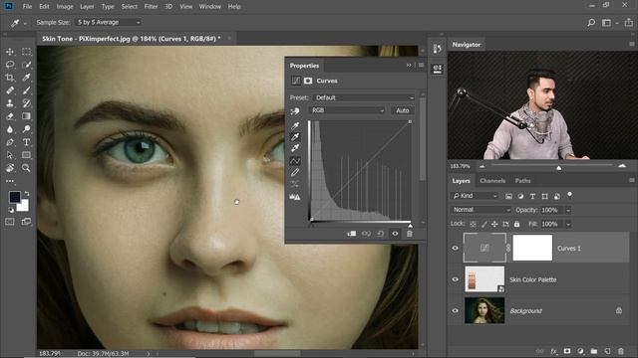Select the Horizontal Type tool

tap(27, 142)
